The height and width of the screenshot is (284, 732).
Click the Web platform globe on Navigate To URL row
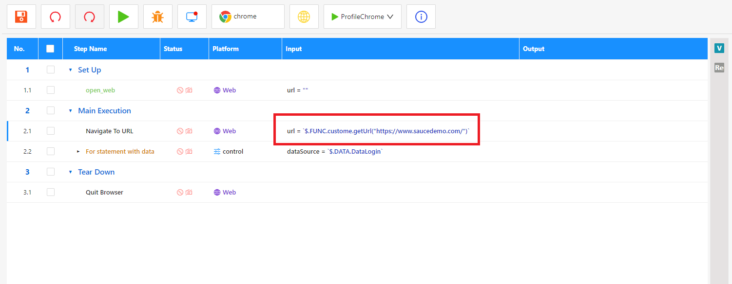tap(217, 131)
